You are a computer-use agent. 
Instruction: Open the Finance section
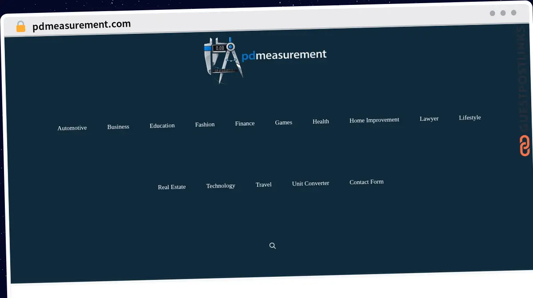pyautogui.click(x=245, y=123)
